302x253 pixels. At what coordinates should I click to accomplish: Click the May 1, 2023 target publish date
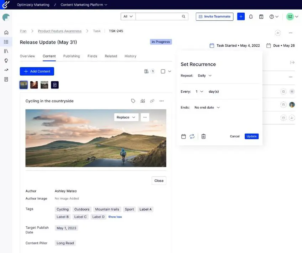pyautogui.click(x=66, y=228)
